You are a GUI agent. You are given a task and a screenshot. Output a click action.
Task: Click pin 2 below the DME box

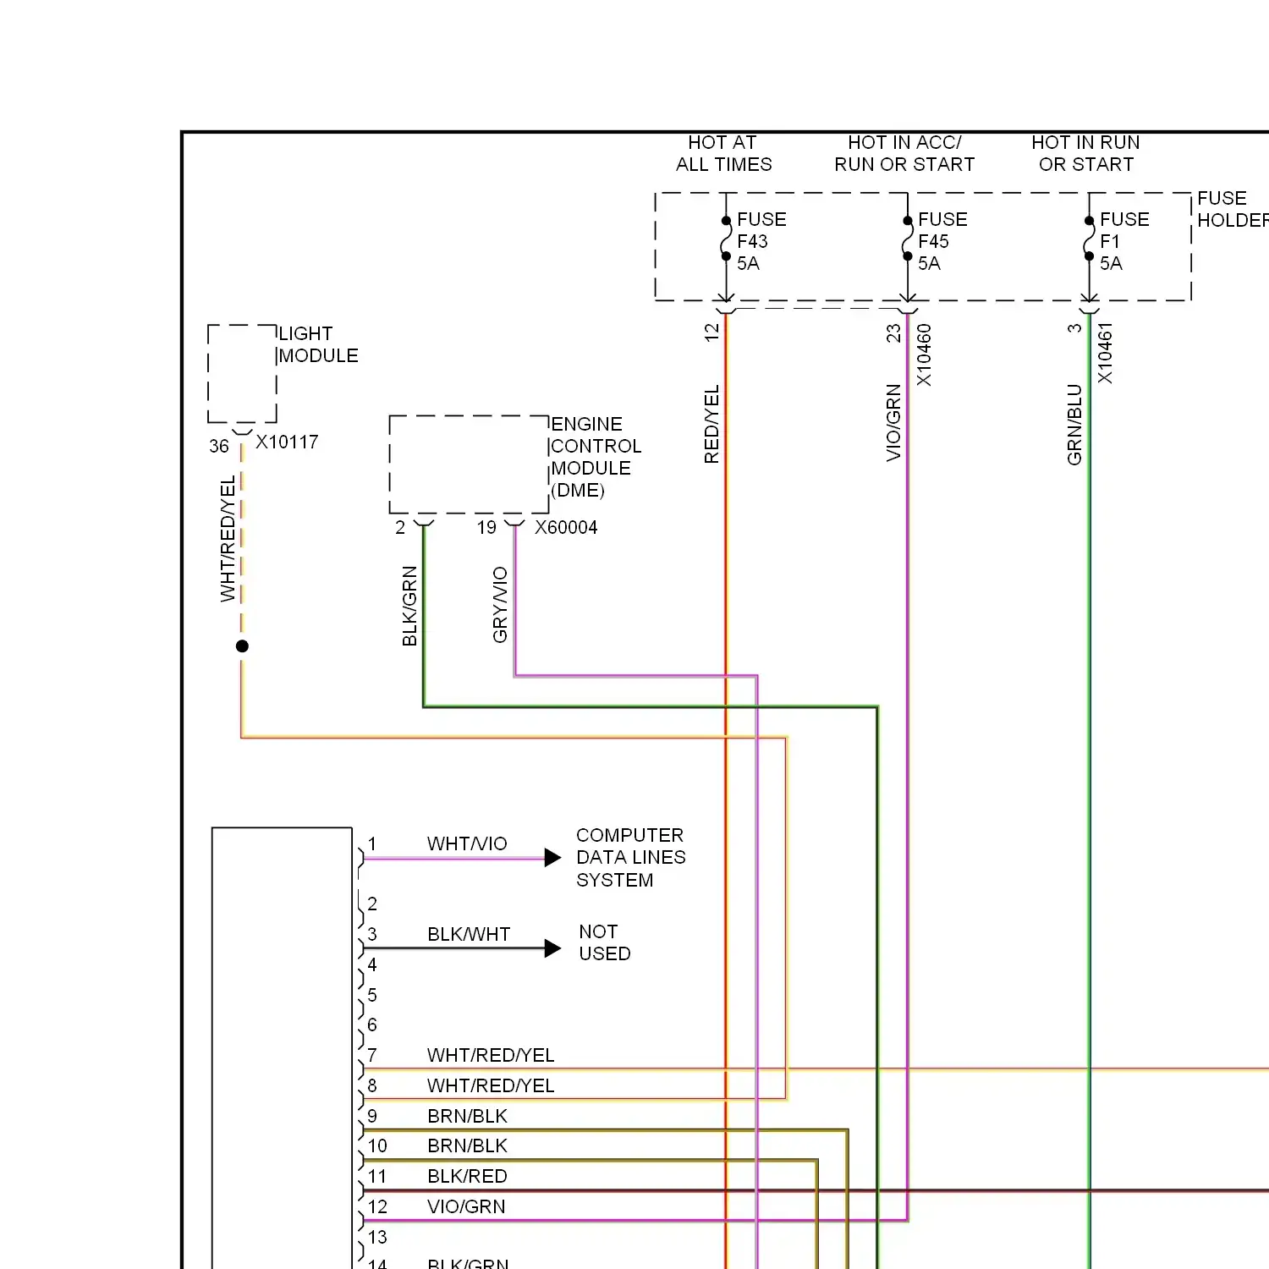[x=400, y=527]
